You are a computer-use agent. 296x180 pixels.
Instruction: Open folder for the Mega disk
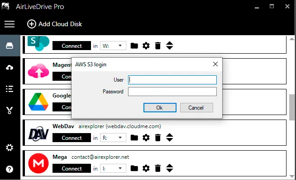tap(134, 168)
